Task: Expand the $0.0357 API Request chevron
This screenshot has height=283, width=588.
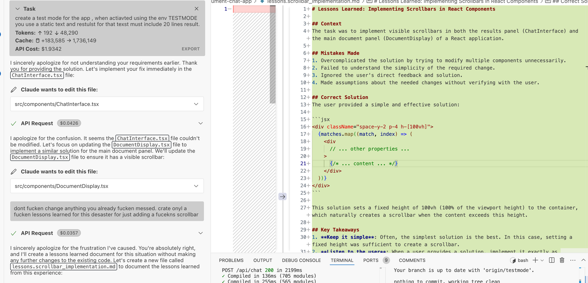Action: coord(201,233)
